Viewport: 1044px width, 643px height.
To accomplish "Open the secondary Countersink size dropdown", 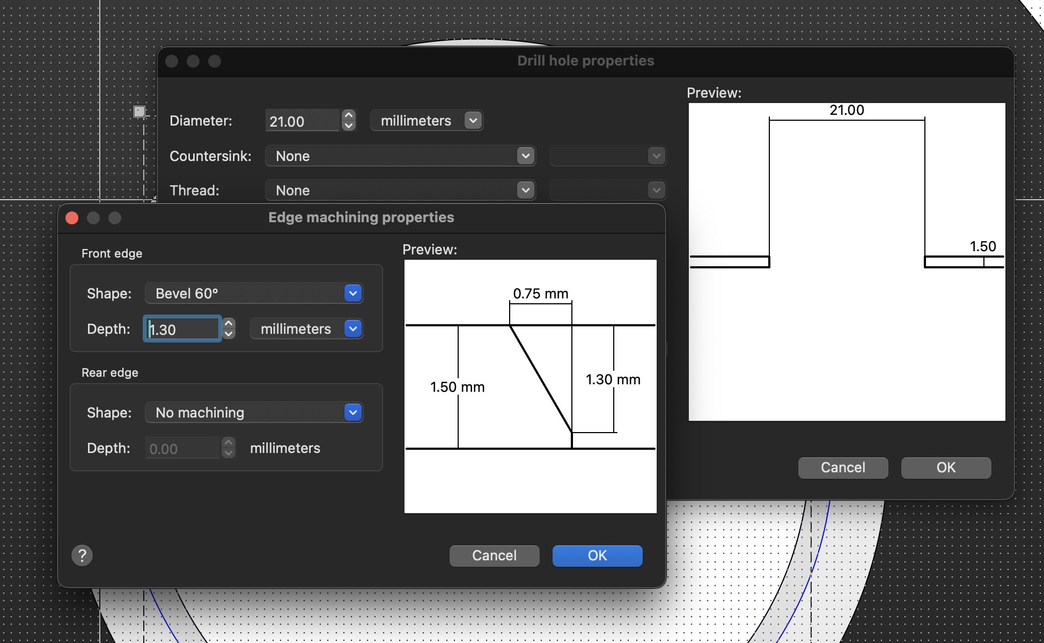I will [x=608, y=156].
